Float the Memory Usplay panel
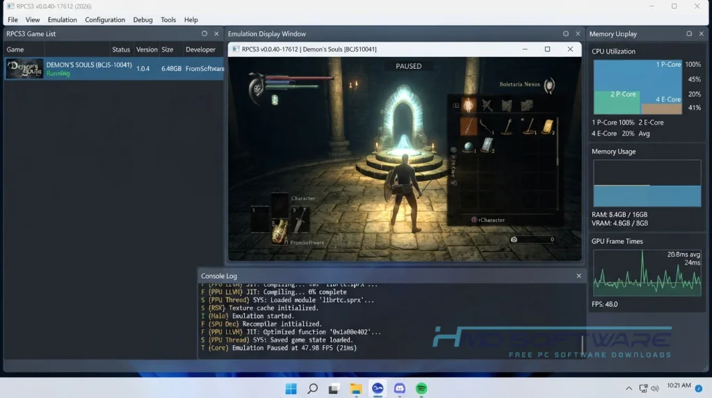 click(689, 33)
